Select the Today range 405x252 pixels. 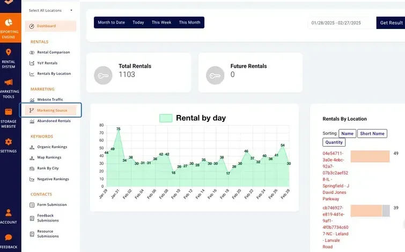point(138,23)
